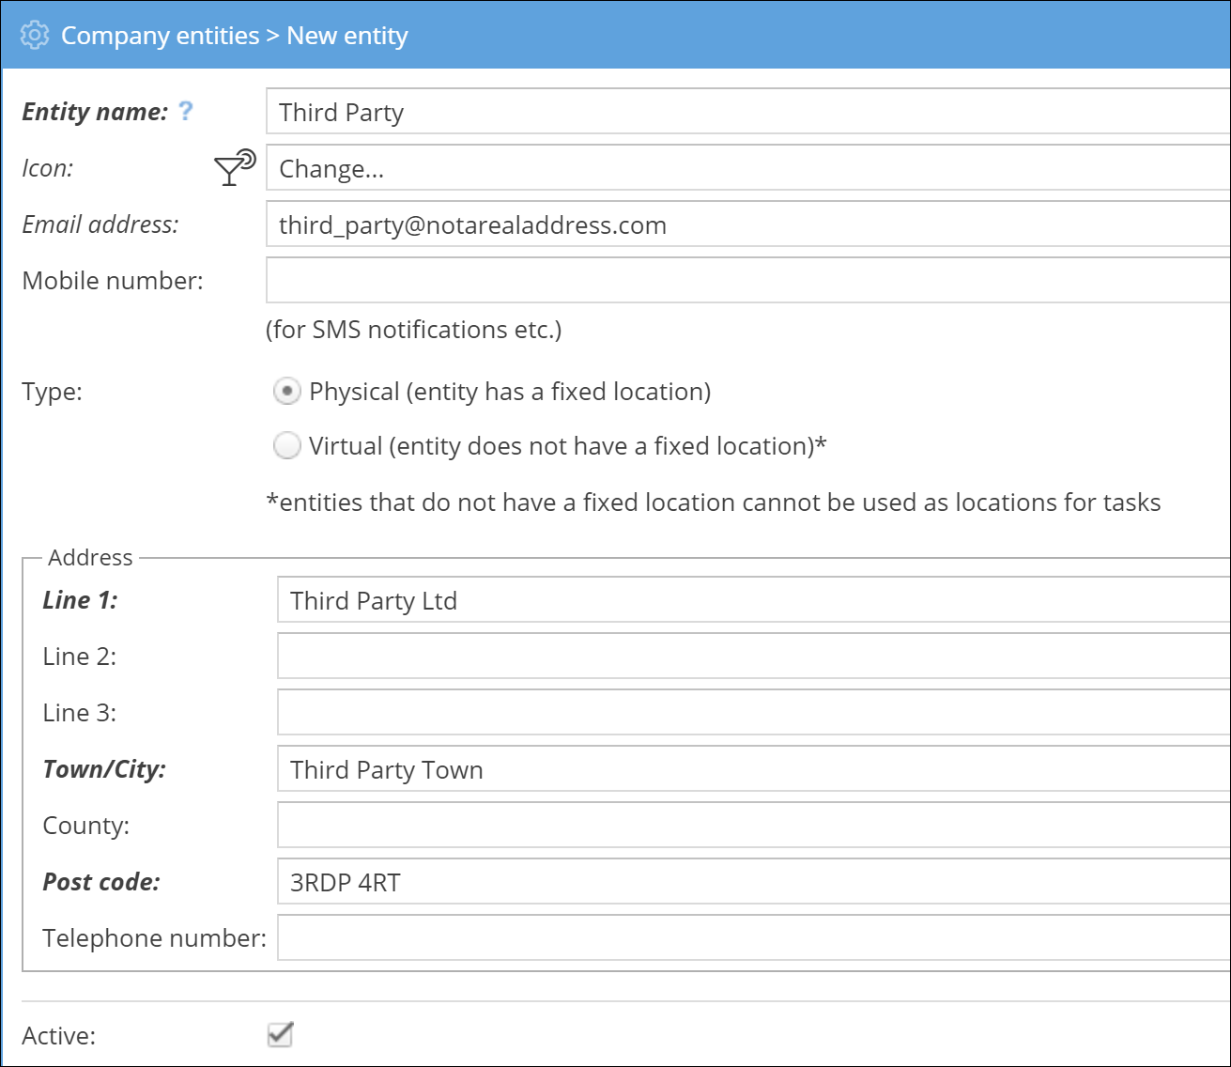The width and height of the screenshot is (1231, 1067).
Task: Click the empty Line 3 field
Action: coord(753,713)
